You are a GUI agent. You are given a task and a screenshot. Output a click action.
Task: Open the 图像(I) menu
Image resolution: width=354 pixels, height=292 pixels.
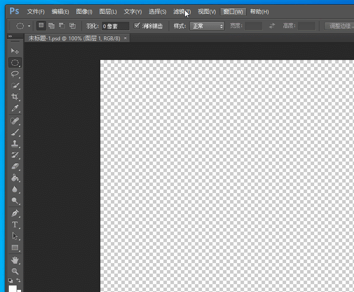point(84,11)
